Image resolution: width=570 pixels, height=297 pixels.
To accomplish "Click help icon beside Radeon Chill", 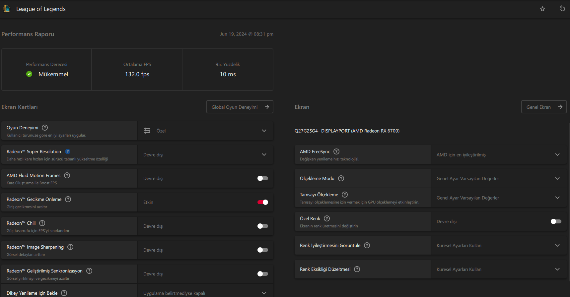I will [x=42, y=223].
